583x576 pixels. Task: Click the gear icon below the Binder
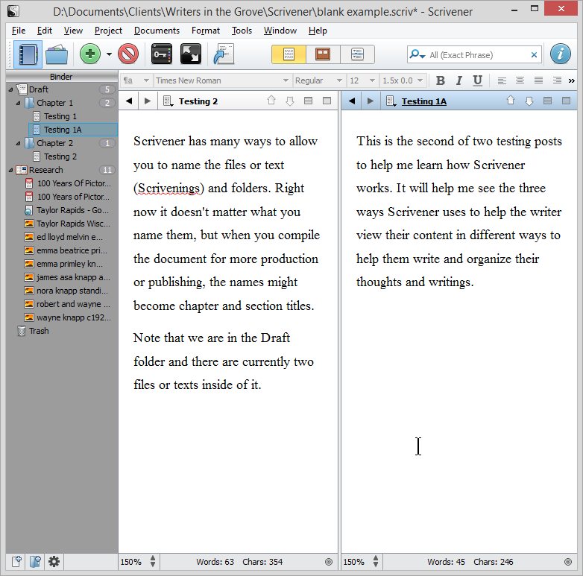54,562
